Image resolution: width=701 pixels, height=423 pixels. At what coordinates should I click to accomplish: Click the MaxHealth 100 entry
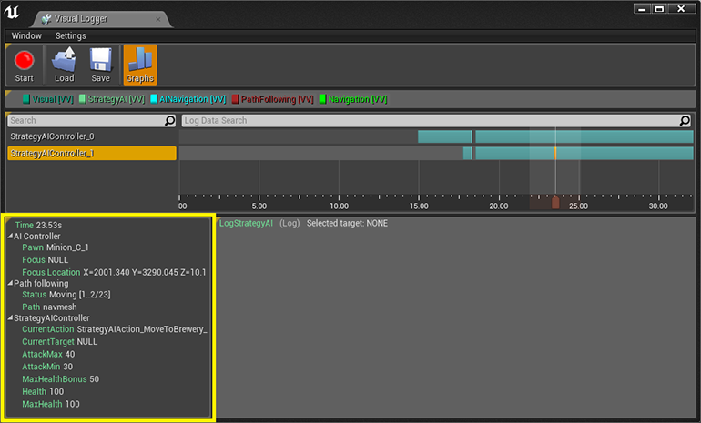51,404
